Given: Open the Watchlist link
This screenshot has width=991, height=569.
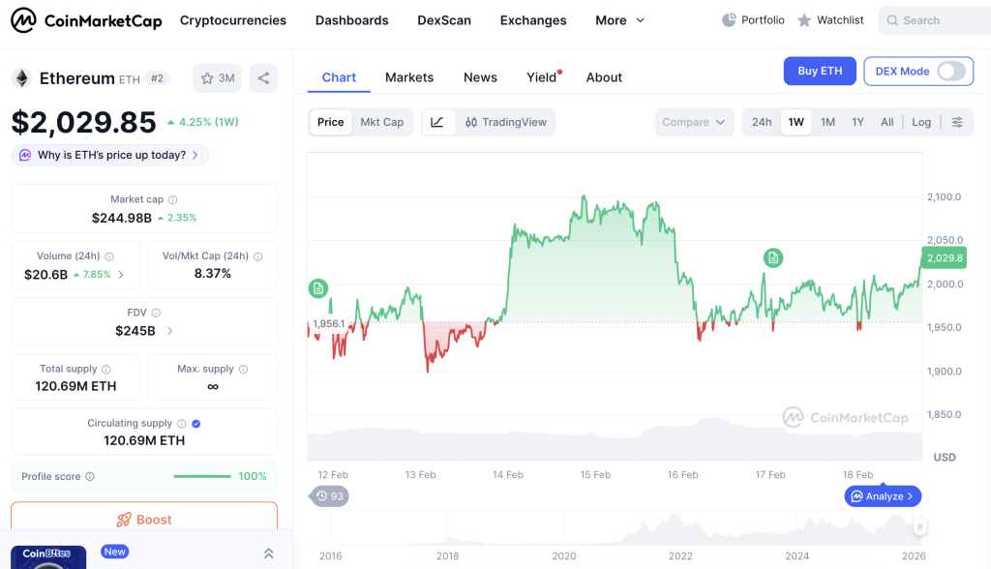Looking at the screenshot, I should click(x=830, y=20).
